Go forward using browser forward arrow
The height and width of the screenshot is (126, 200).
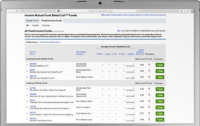point(12,11)
